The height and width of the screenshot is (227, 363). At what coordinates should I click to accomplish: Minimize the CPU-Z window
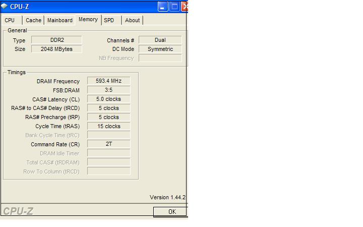click(163, 7)
